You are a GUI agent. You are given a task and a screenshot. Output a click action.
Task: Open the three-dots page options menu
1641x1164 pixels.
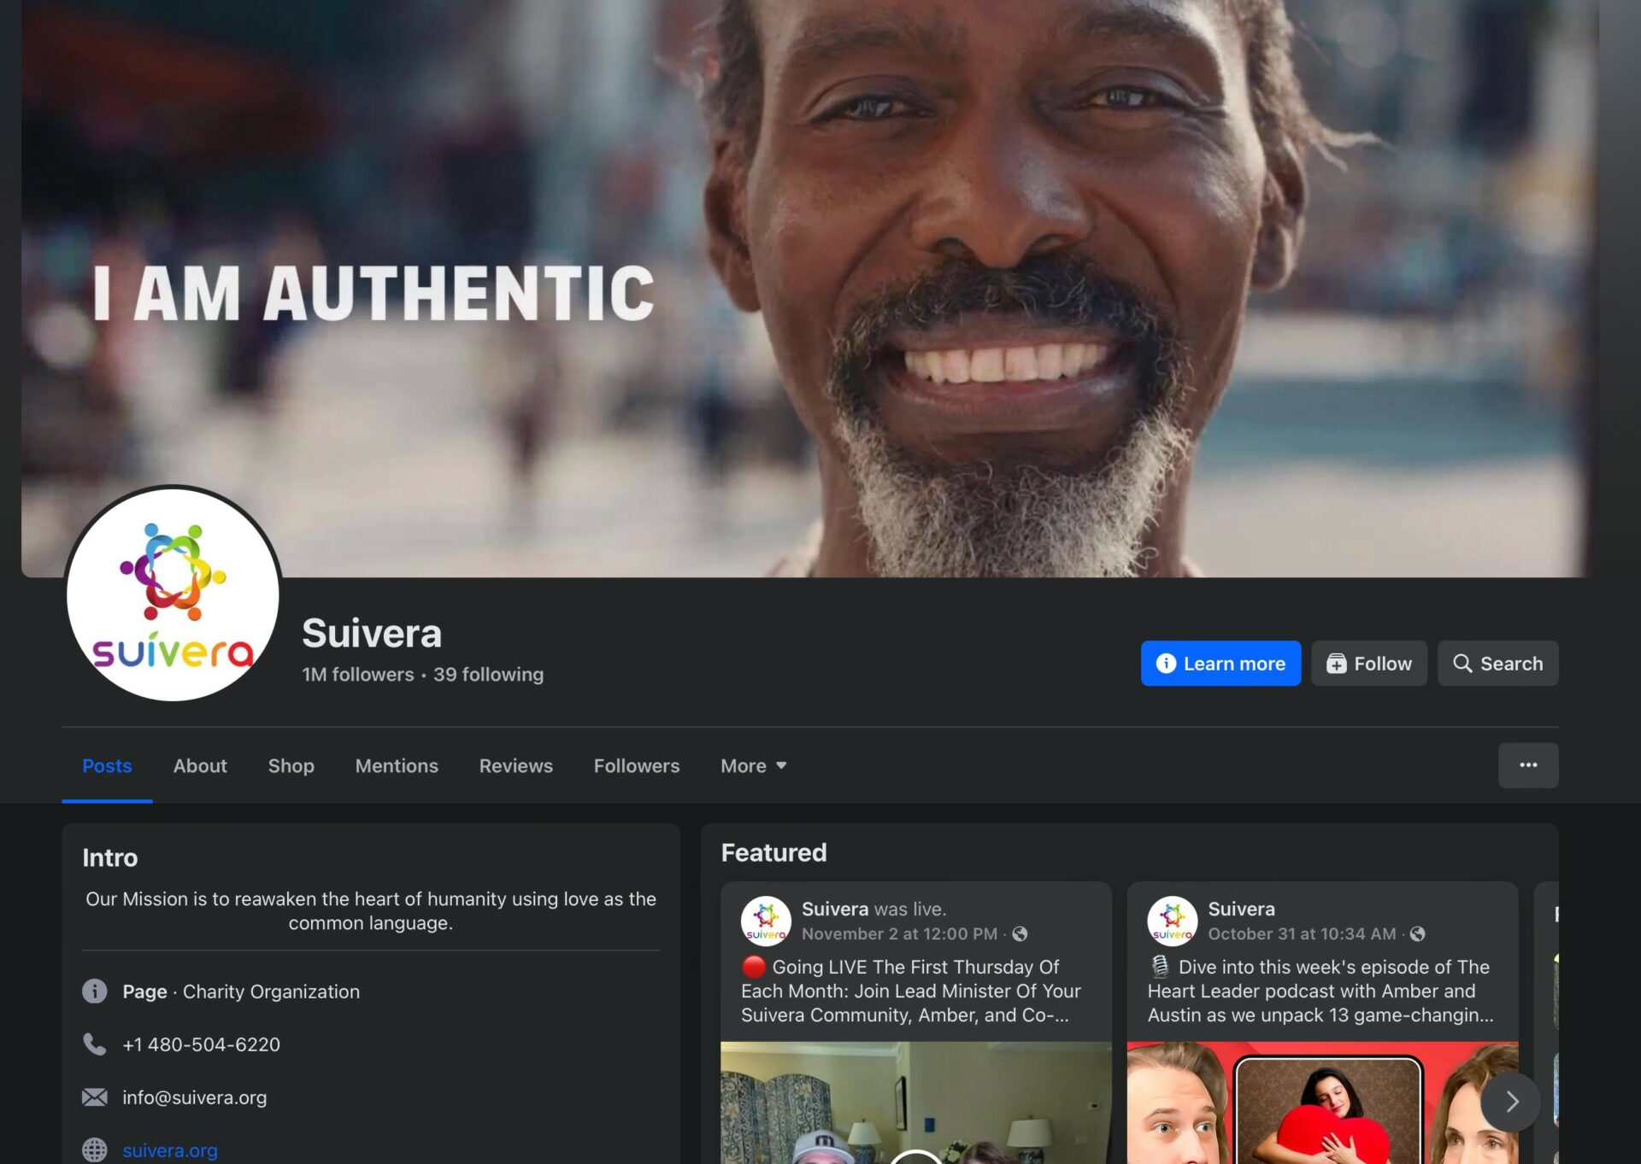click(1528, 765)
